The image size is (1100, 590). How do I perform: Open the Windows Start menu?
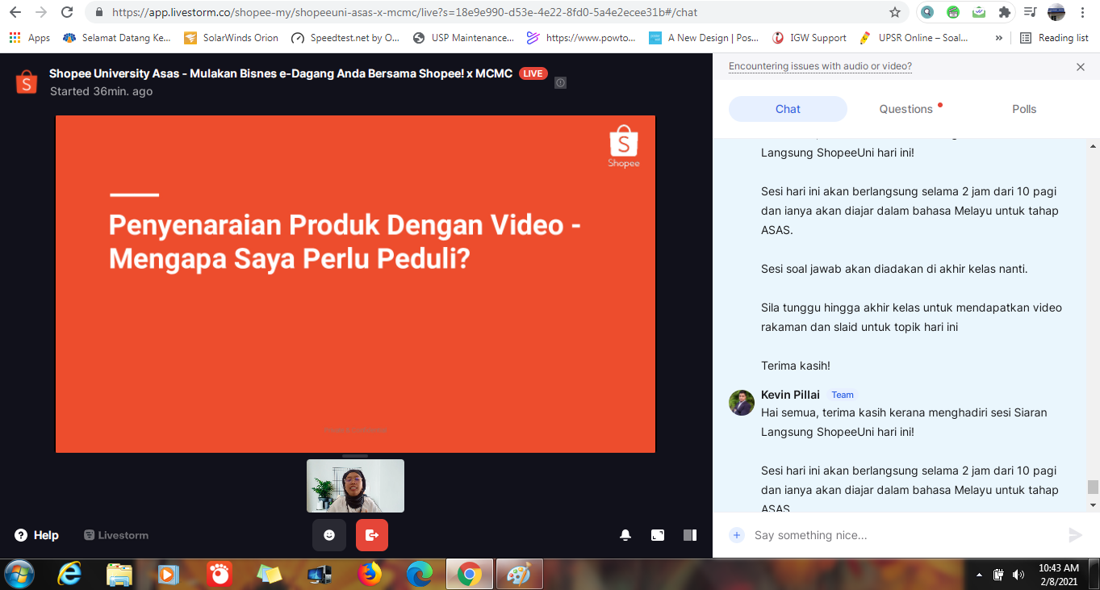coord(19,574)
